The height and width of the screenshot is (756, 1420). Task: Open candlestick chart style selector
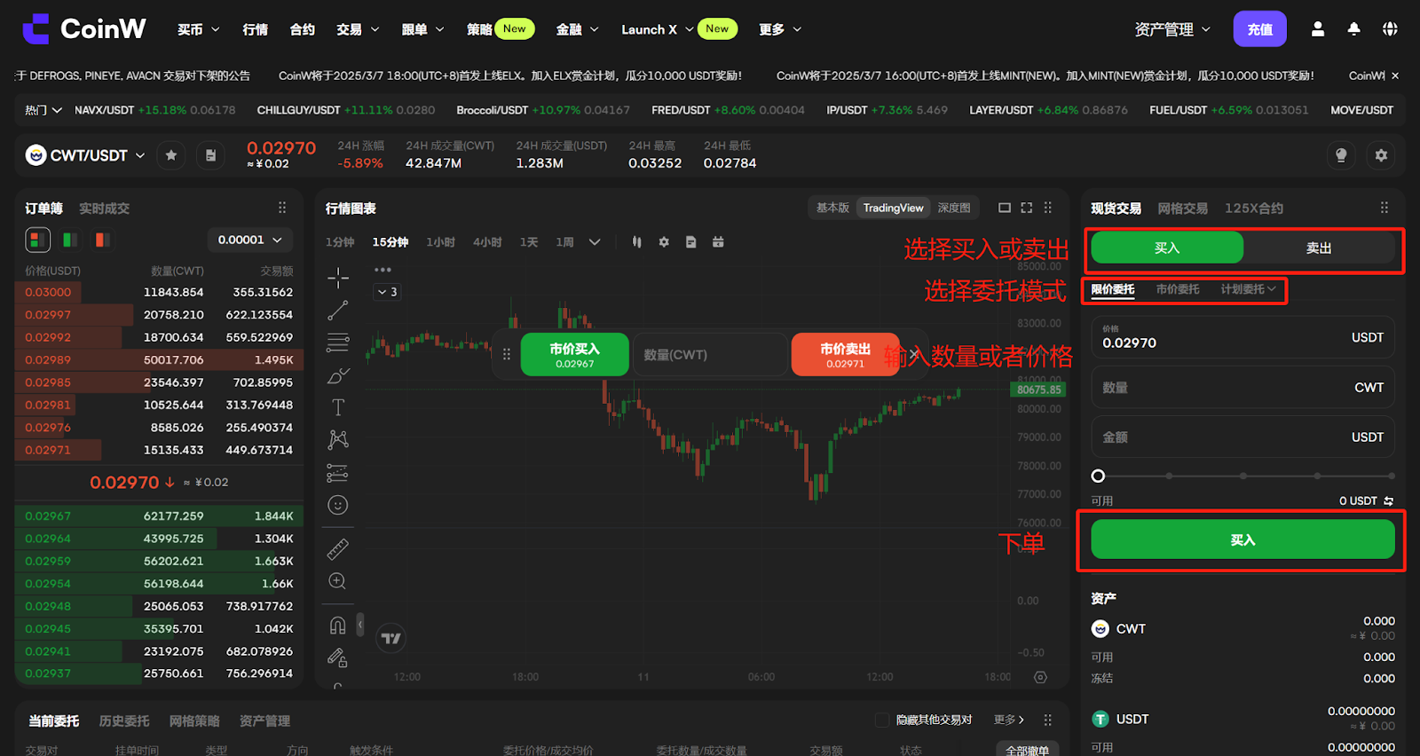coord(636,242)
